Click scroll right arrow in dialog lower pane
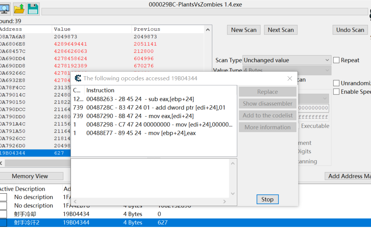The image size is (371, 251). coord(225,201)
